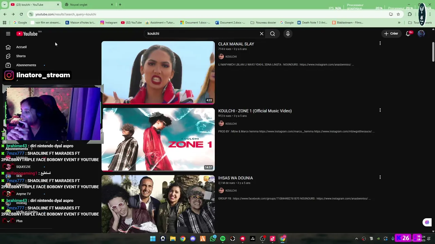Open Shorts in the sidebar
The width and height of the screenshot is (435, 244).
pyautogui.click(x=21, y=56)
